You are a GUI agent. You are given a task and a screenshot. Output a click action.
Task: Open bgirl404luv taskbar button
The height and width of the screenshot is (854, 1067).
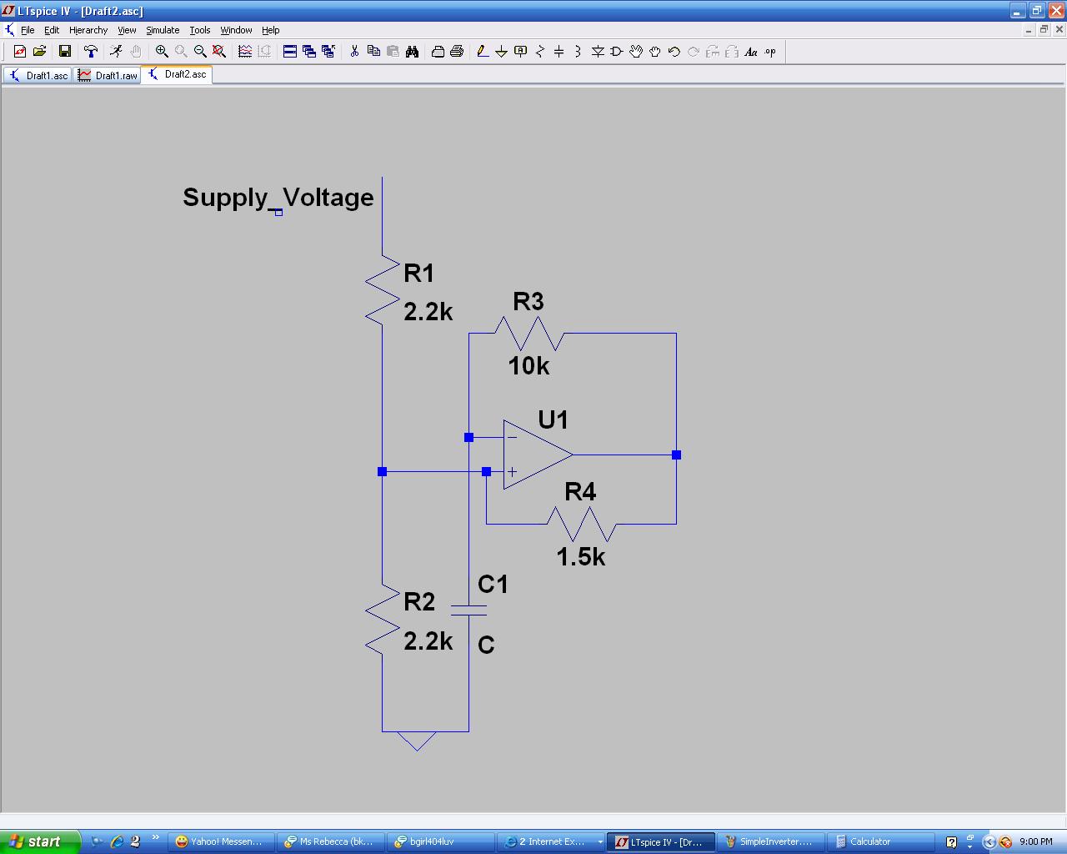tap(441, 841)
